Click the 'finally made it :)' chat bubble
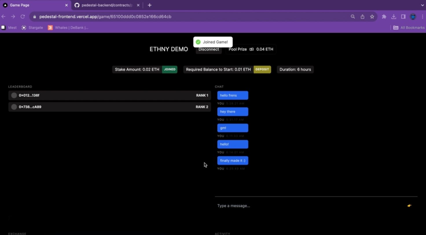The height and width of the screenshot is (235, 426). (233, 161)
